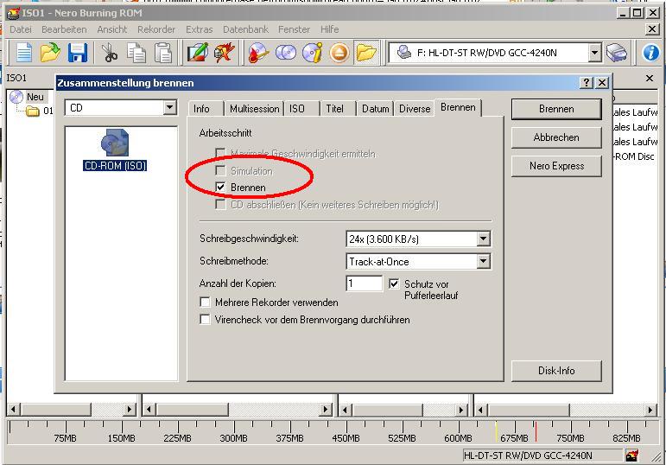This screenshot has width=666, height=465.
Task: Click the Nero Express button
Action: [556, 166]
